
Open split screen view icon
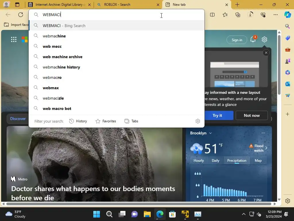click(x=212, y=15)
